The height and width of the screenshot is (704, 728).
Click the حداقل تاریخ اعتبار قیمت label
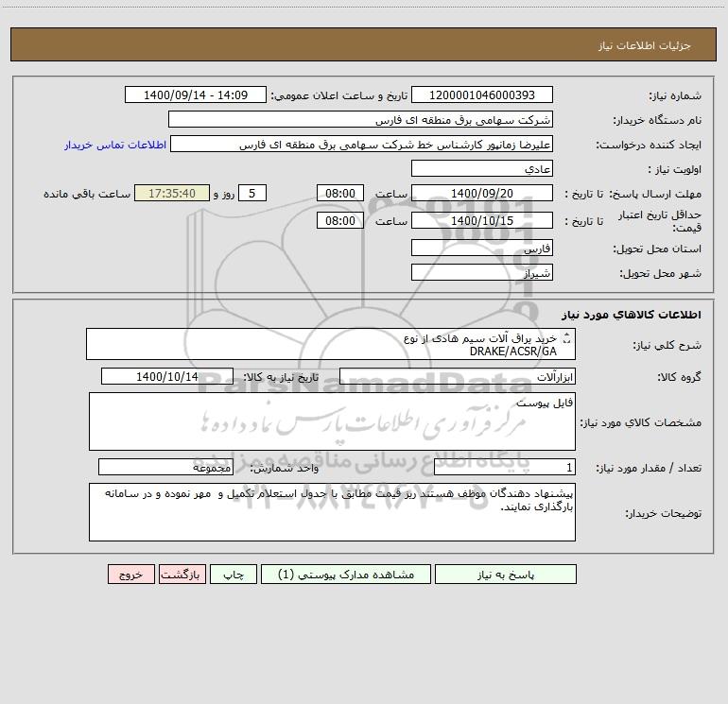tap(660, 221)
